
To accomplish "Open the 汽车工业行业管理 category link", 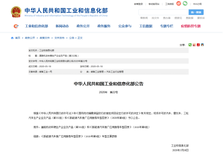I will [115, 72].
